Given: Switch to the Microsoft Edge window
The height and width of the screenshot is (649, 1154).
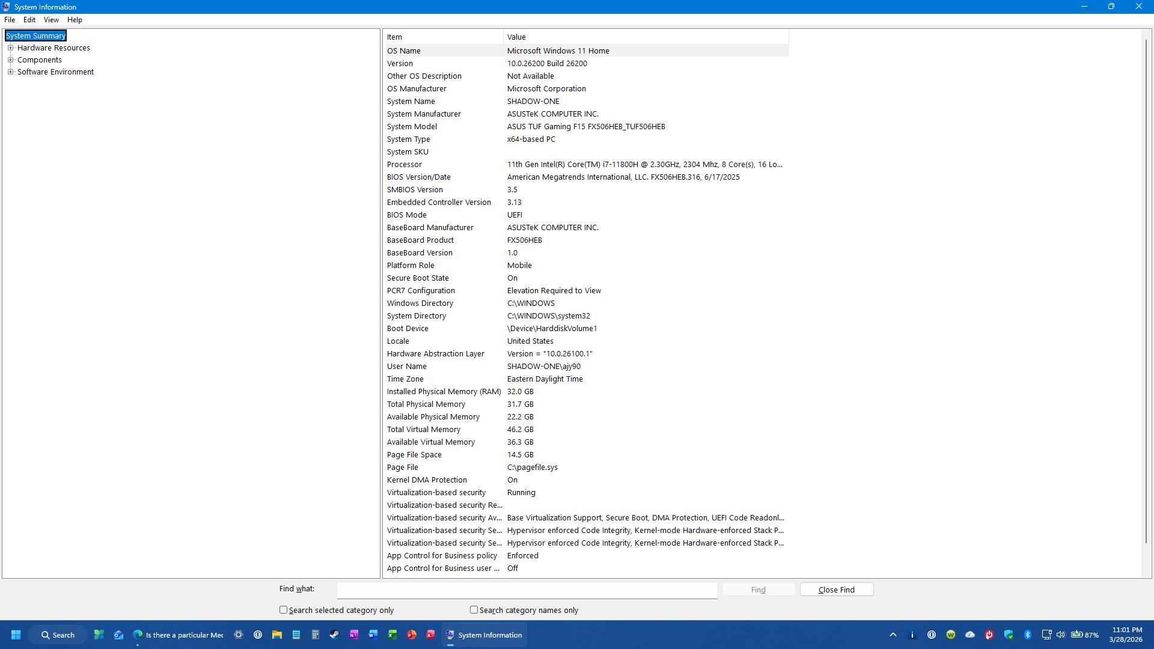Looking at the screenshot, I should (178, 635).
